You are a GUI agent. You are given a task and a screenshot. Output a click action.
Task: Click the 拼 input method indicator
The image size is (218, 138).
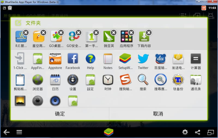tap(204, 8)
